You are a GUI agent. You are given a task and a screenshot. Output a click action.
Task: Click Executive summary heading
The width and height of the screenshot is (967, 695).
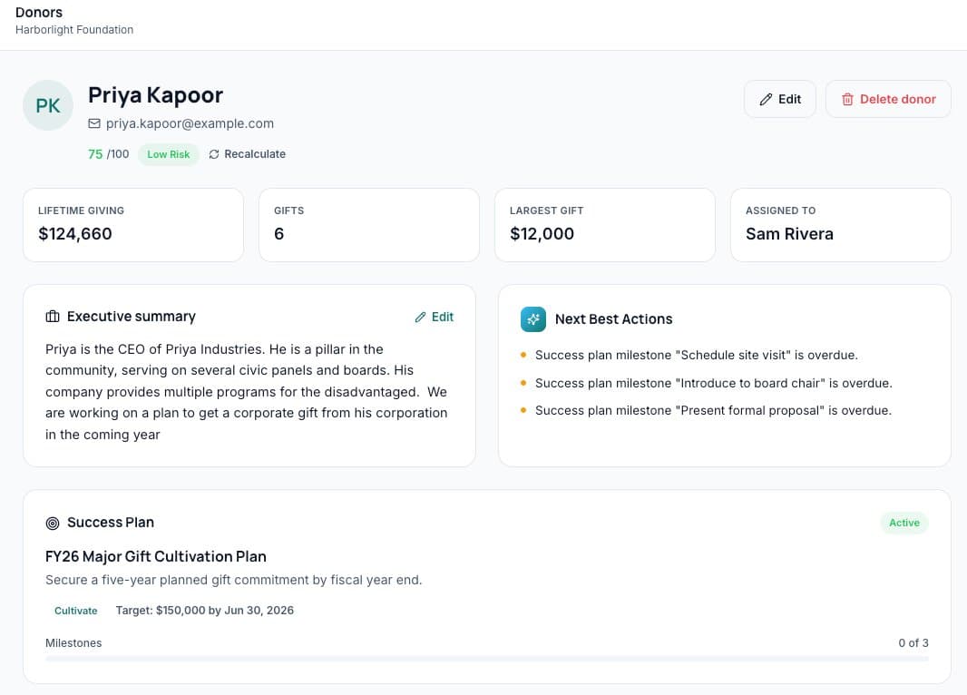[132, 317]
